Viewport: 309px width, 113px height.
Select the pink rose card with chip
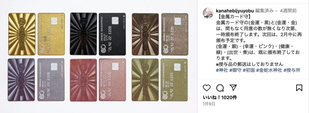click(x=112, y=80)
